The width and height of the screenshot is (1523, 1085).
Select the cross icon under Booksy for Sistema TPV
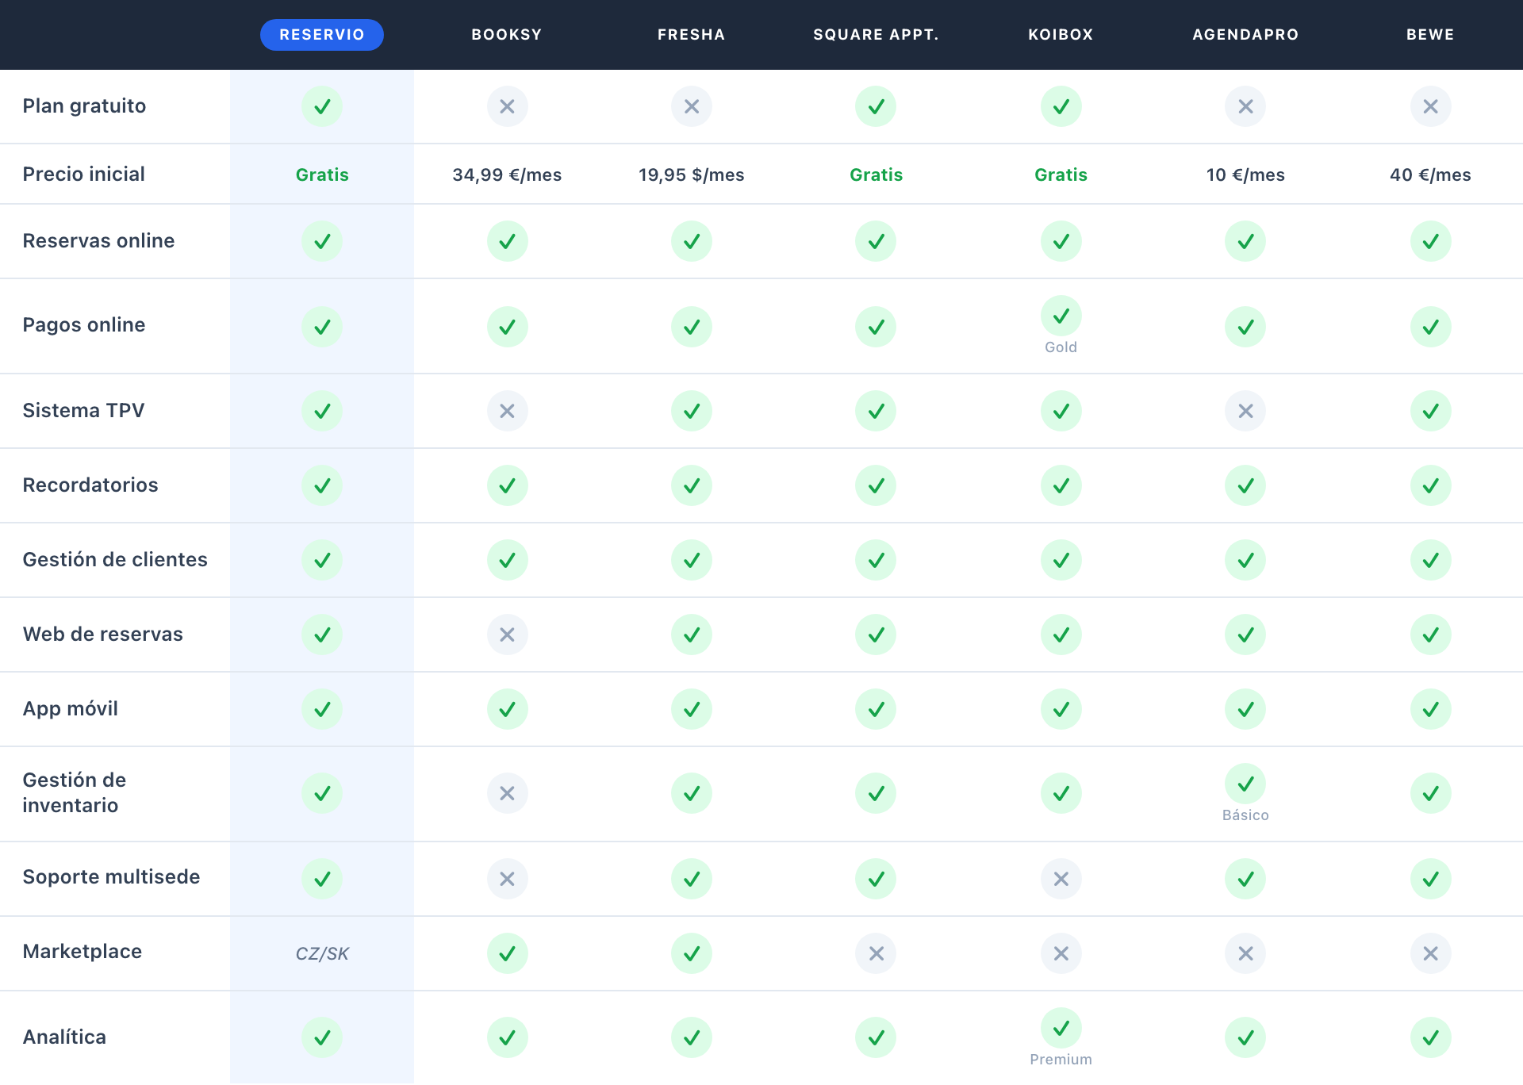click(x=507, y=411)
